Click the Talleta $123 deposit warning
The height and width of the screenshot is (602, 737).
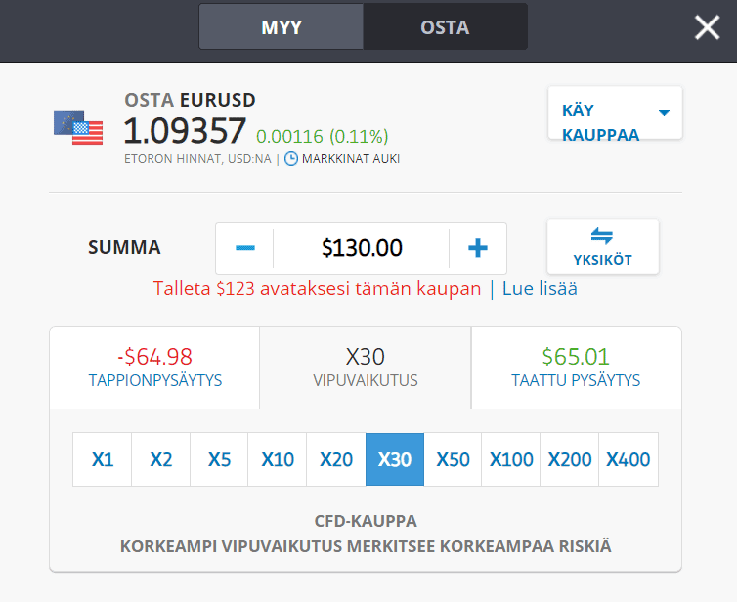(x=318, y=288)
